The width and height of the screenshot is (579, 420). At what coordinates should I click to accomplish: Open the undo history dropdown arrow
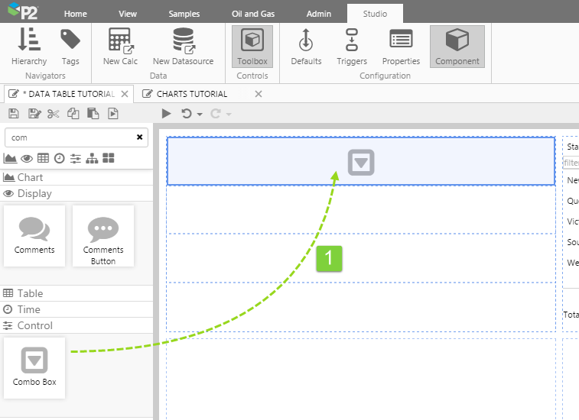[200, 115]
